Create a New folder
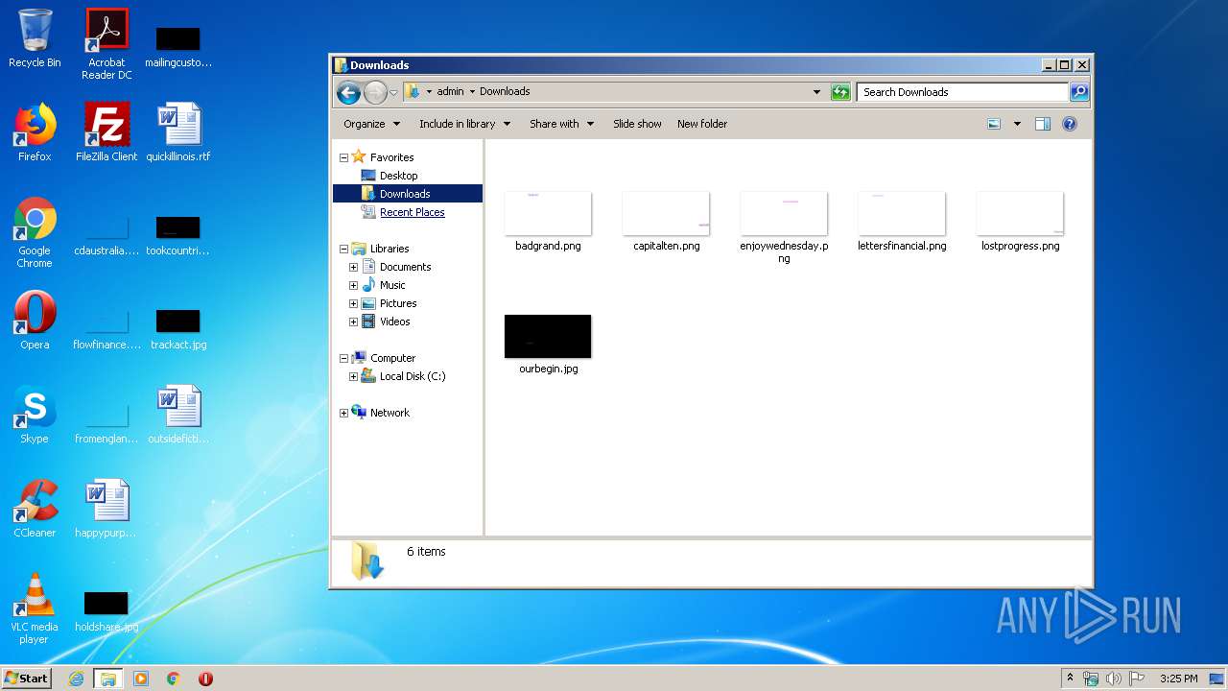 [702, 124]
